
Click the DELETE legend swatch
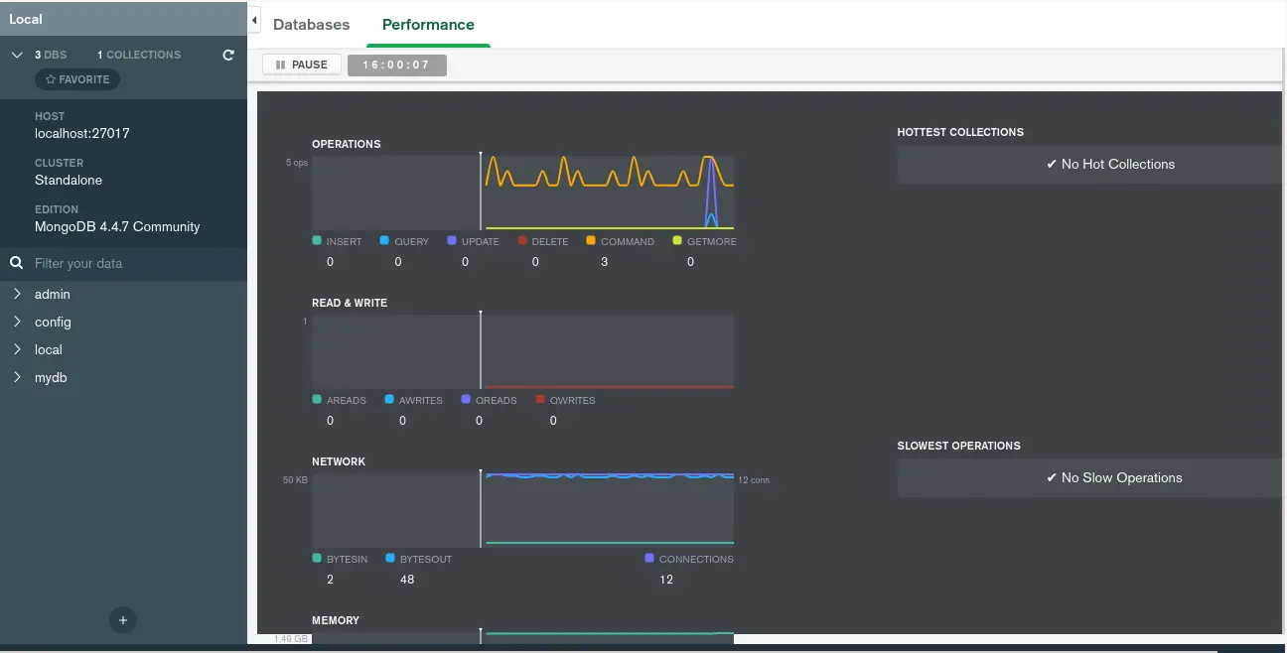[521, 240]
